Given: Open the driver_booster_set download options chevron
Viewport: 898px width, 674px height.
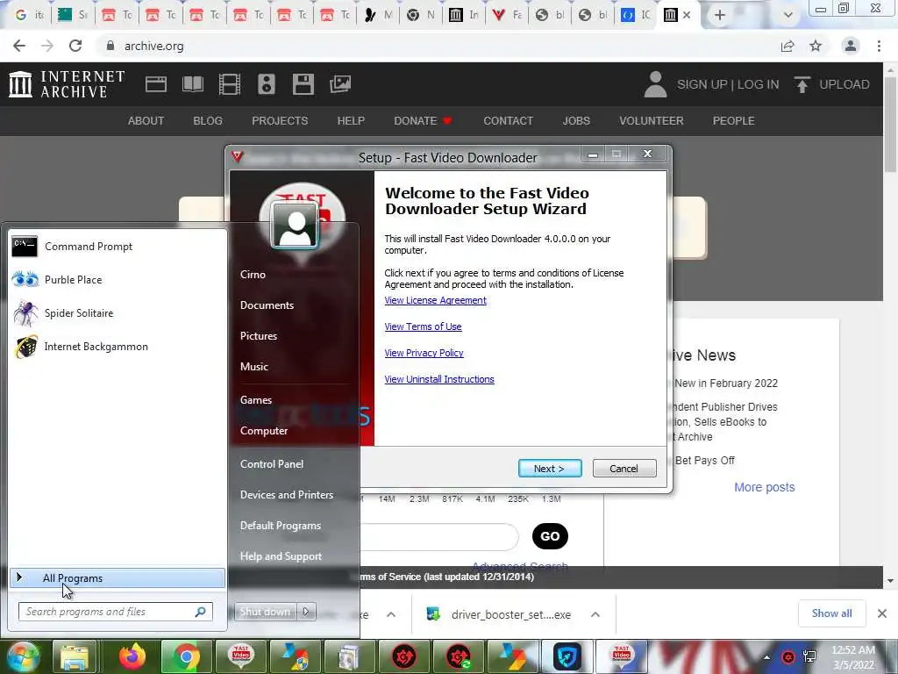Looking at the screenshot, I should pos(595,614).
